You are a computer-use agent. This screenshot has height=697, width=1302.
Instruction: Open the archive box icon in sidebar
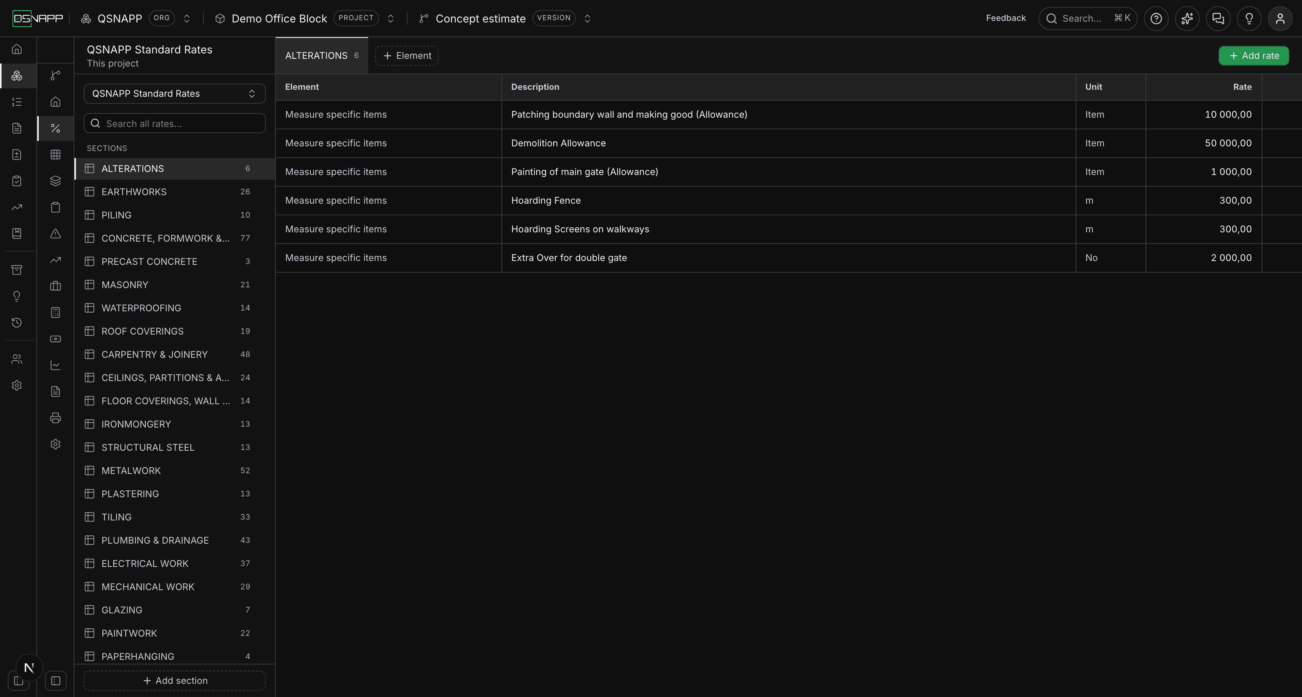(x=17, y=270)
